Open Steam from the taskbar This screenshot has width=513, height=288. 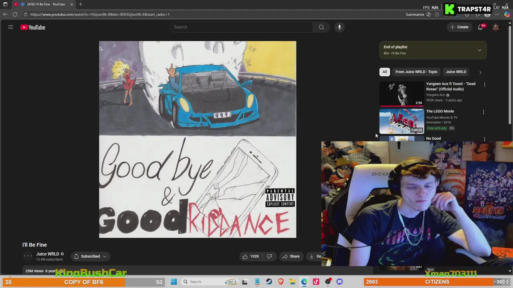(x=269, y=282)
